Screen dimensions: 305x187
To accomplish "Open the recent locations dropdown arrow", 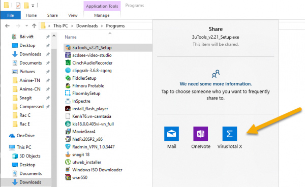I will pos(26,25).
